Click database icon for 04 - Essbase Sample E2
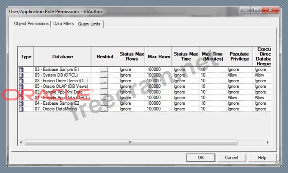288x173 pixels. click(21, 103)
